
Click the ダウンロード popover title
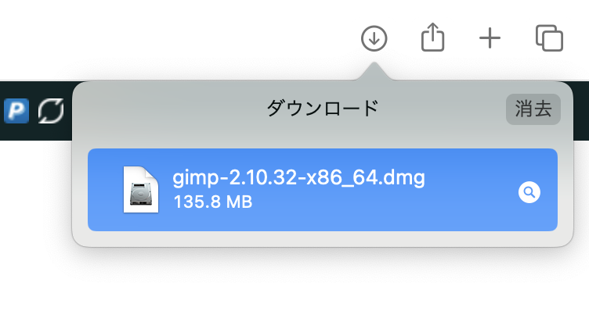click(x=322, y=109)
